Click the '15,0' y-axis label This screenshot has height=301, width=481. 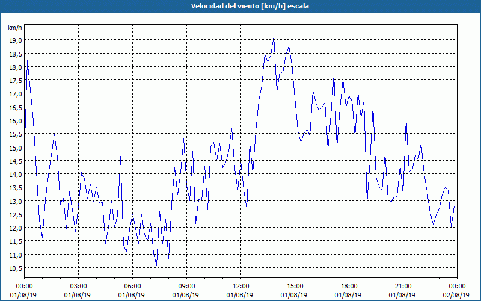[16, 147]
